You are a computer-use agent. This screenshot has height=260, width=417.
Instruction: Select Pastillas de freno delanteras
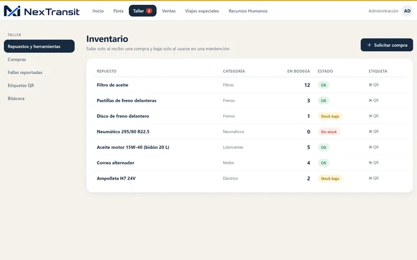[127, 100]
